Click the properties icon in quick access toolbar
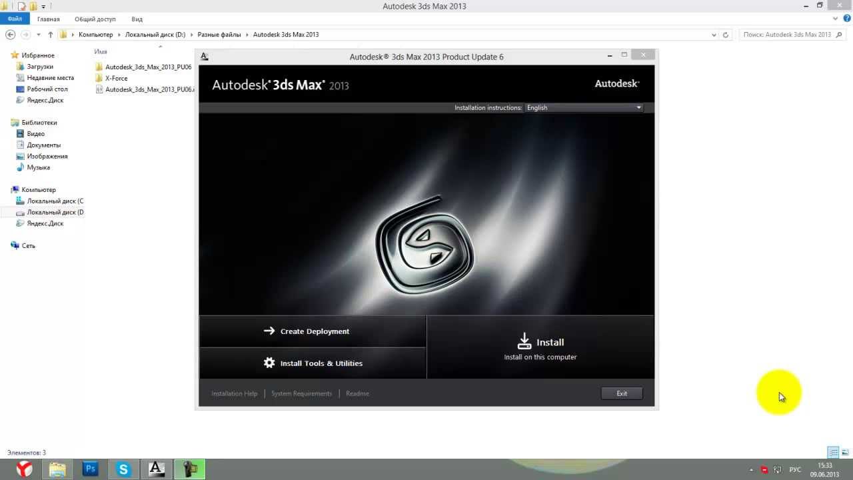853x480 pixels. point(21,6)
